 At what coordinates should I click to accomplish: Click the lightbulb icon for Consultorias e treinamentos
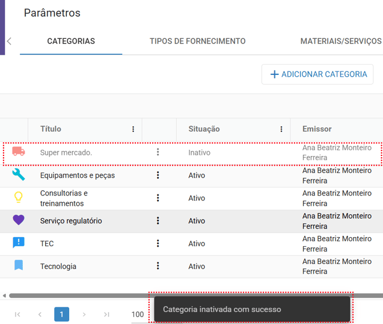click(18, 198)
